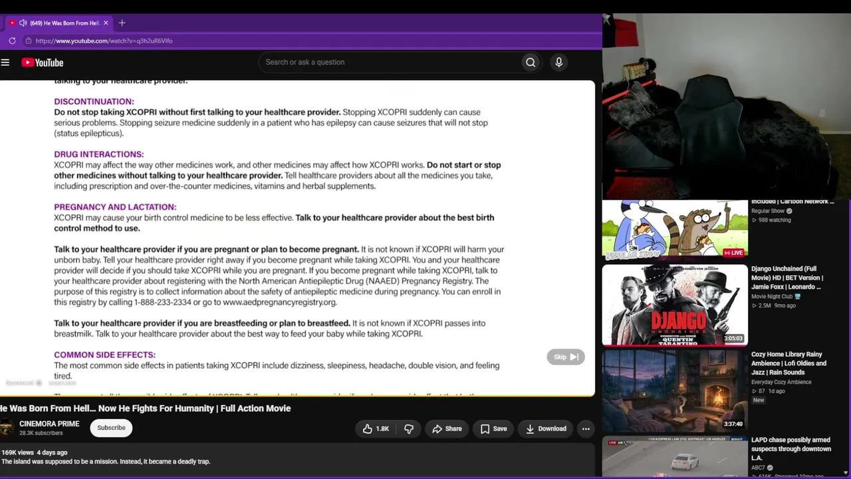Subscribe to CINEMORA PRIME

111,428
